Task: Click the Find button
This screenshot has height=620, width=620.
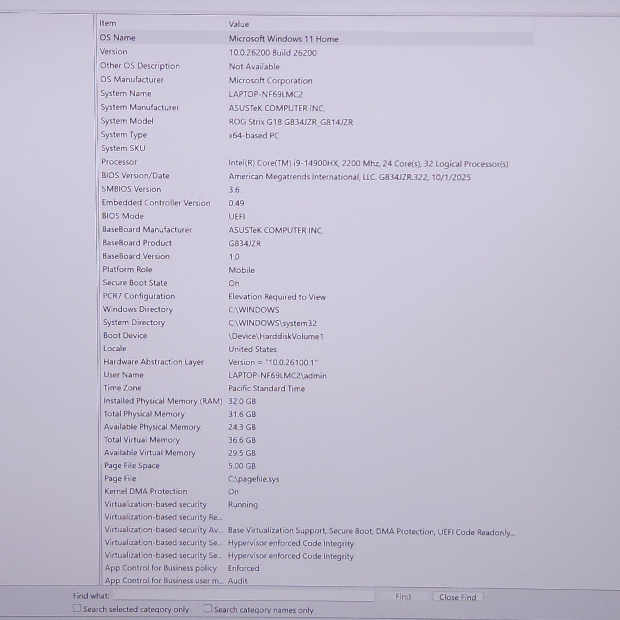Action: [403, 596]
